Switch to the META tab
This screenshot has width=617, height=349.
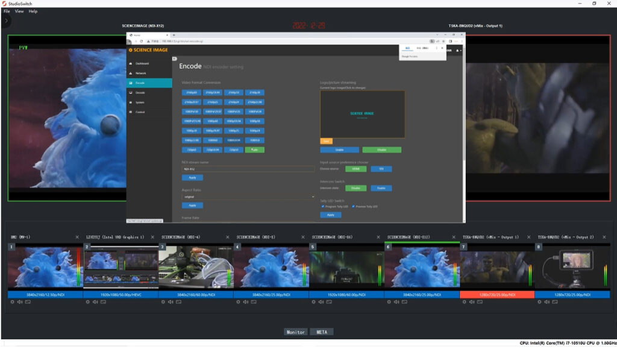click(x=322, y=332)
